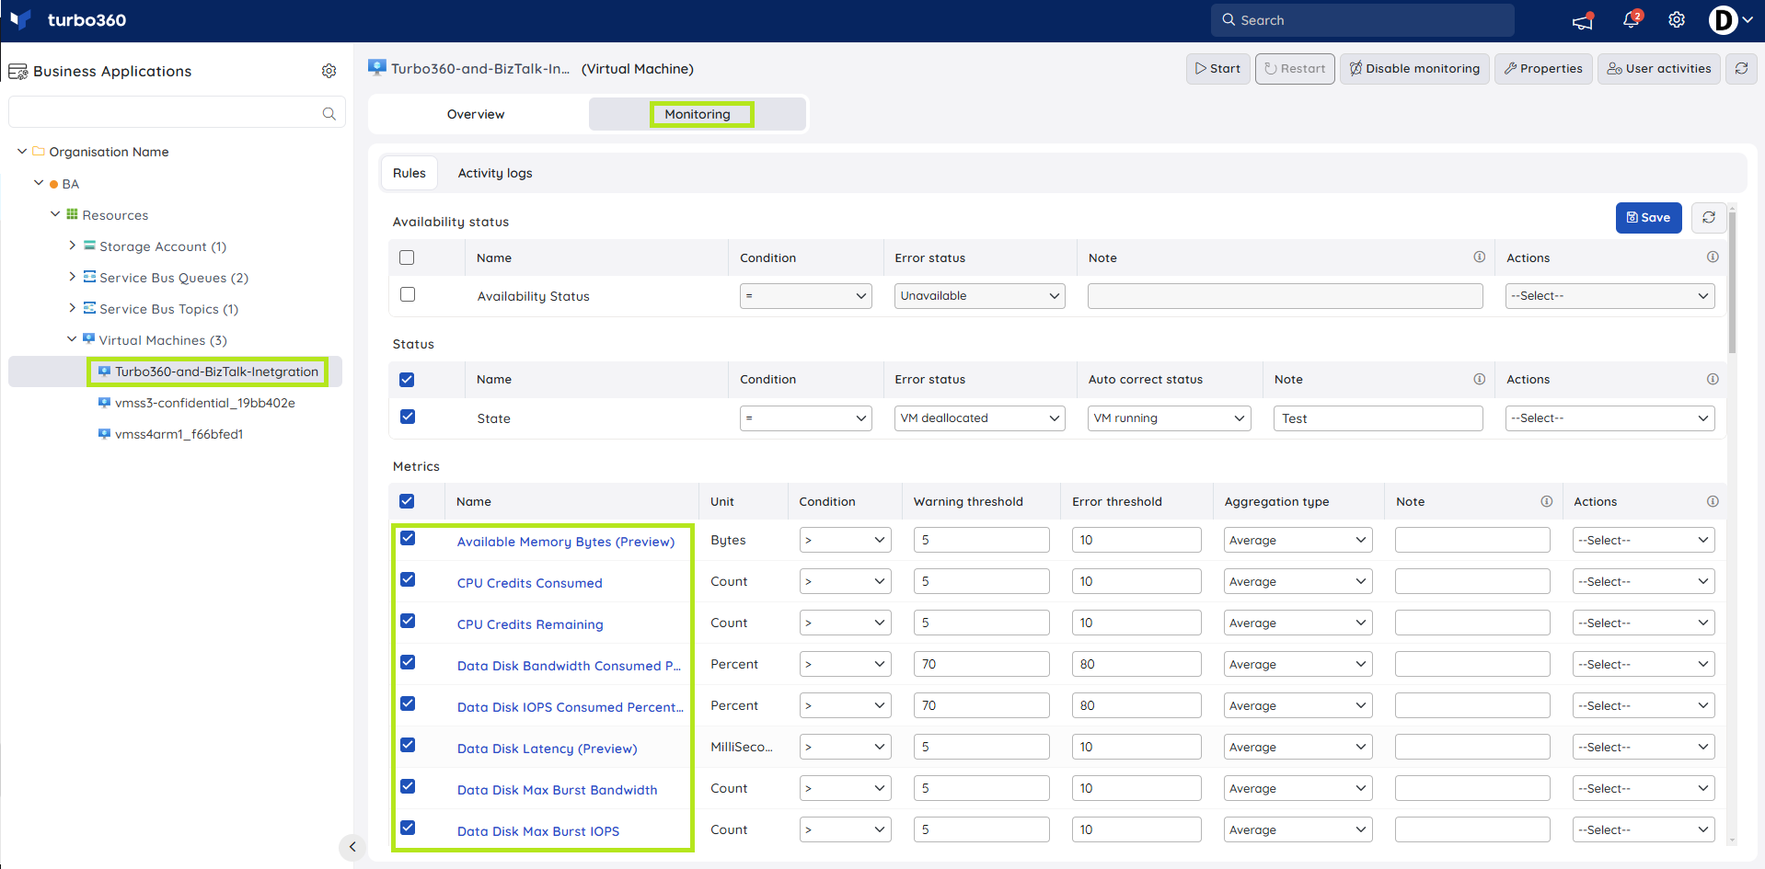Click the refresh icon beside User activities

1741,69
